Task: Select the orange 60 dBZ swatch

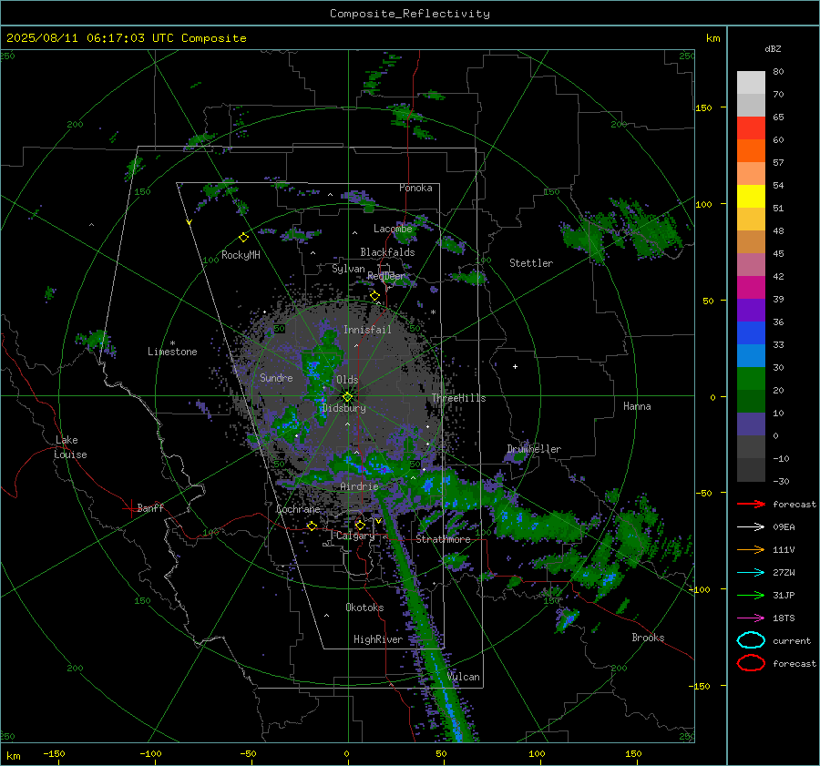Action: (751, 150)
